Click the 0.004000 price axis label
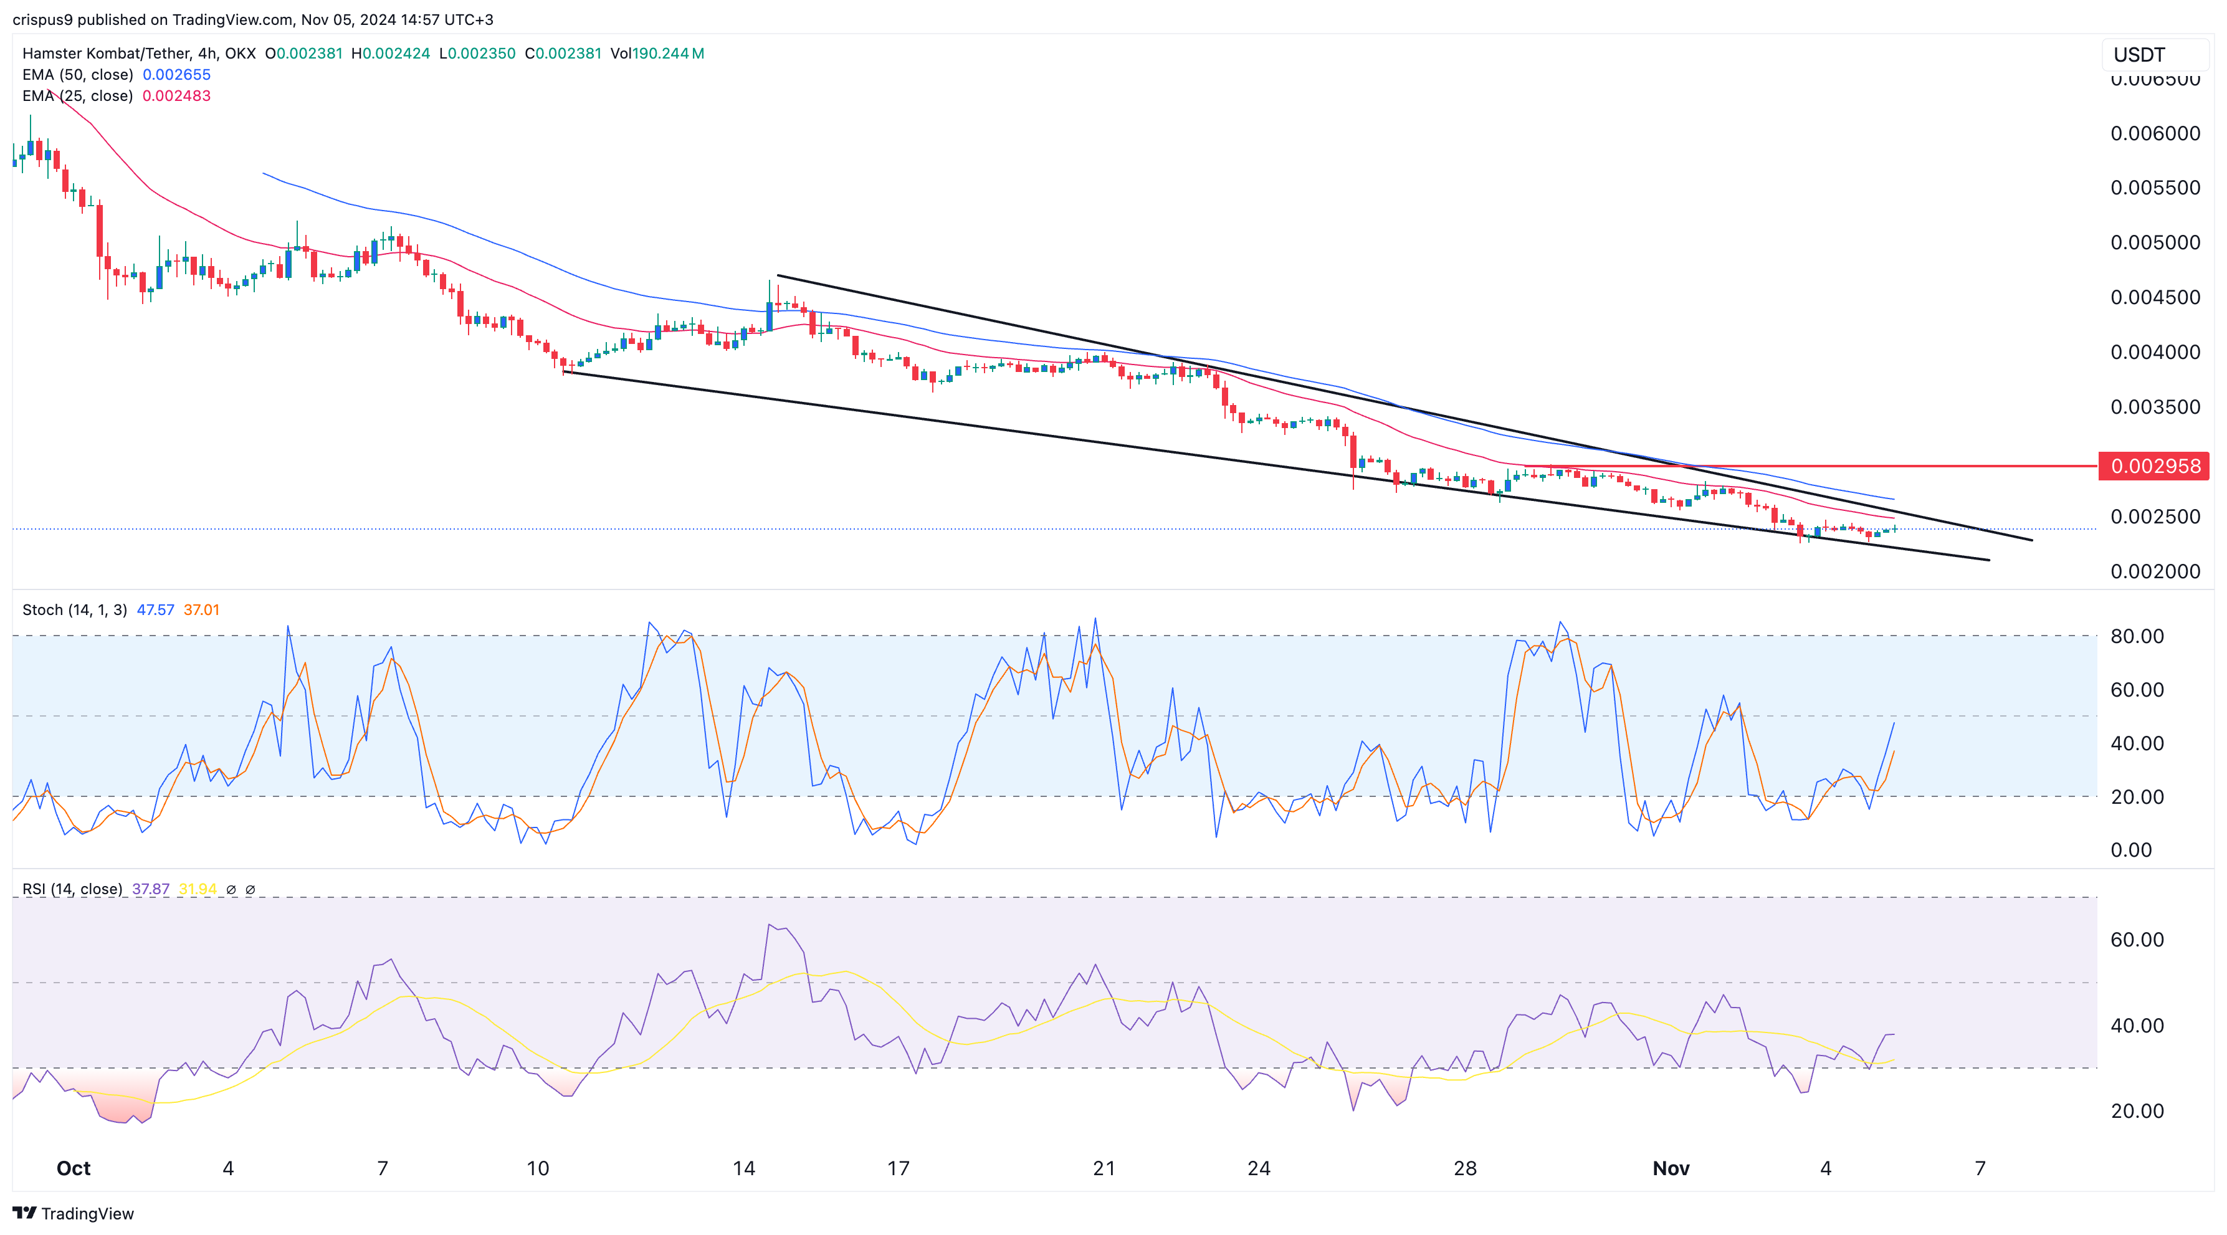2227x1235 pixels. (2155, 352)
